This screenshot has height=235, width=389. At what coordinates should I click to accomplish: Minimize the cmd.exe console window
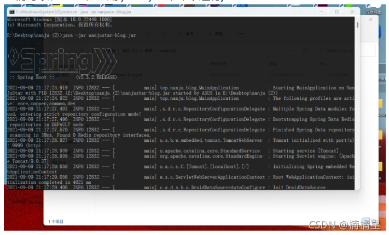coord(321,11)
